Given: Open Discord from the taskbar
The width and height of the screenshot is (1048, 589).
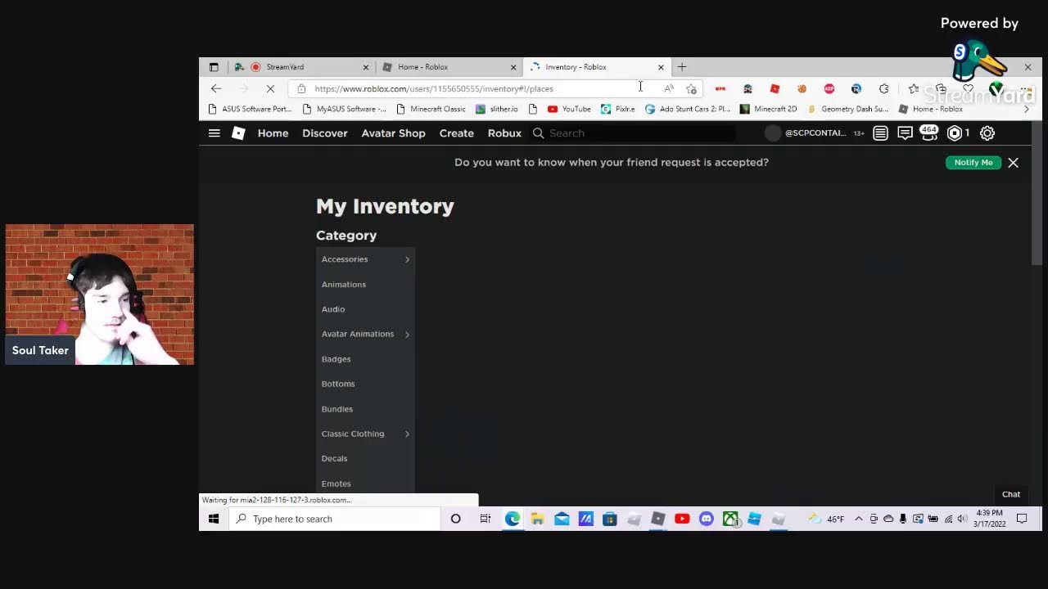Looking at the screenshot, I should [707, 519].
